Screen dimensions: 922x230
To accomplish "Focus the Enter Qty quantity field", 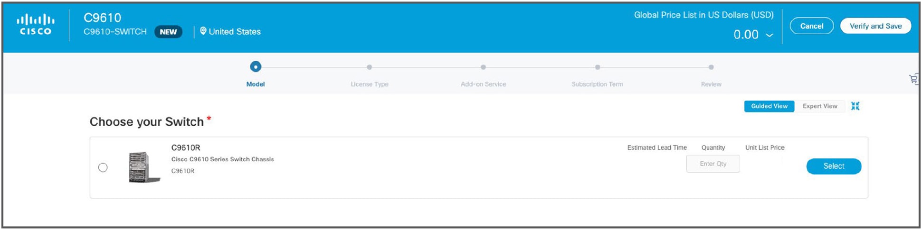I will point(713,164).
